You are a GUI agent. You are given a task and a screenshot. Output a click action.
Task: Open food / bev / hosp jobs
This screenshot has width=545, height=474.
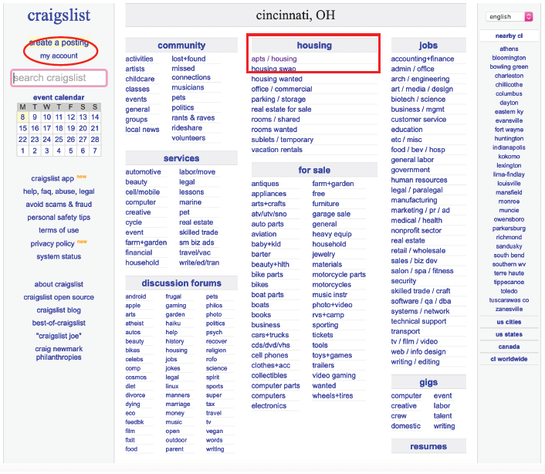pyautogui.click(x=418, y=150)
